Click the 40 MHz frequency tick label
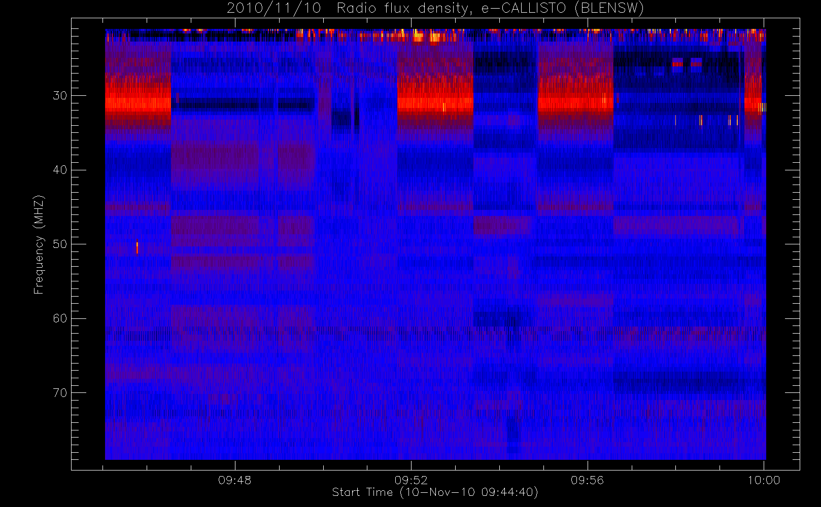821x507 pixels. tap(60, 170)
